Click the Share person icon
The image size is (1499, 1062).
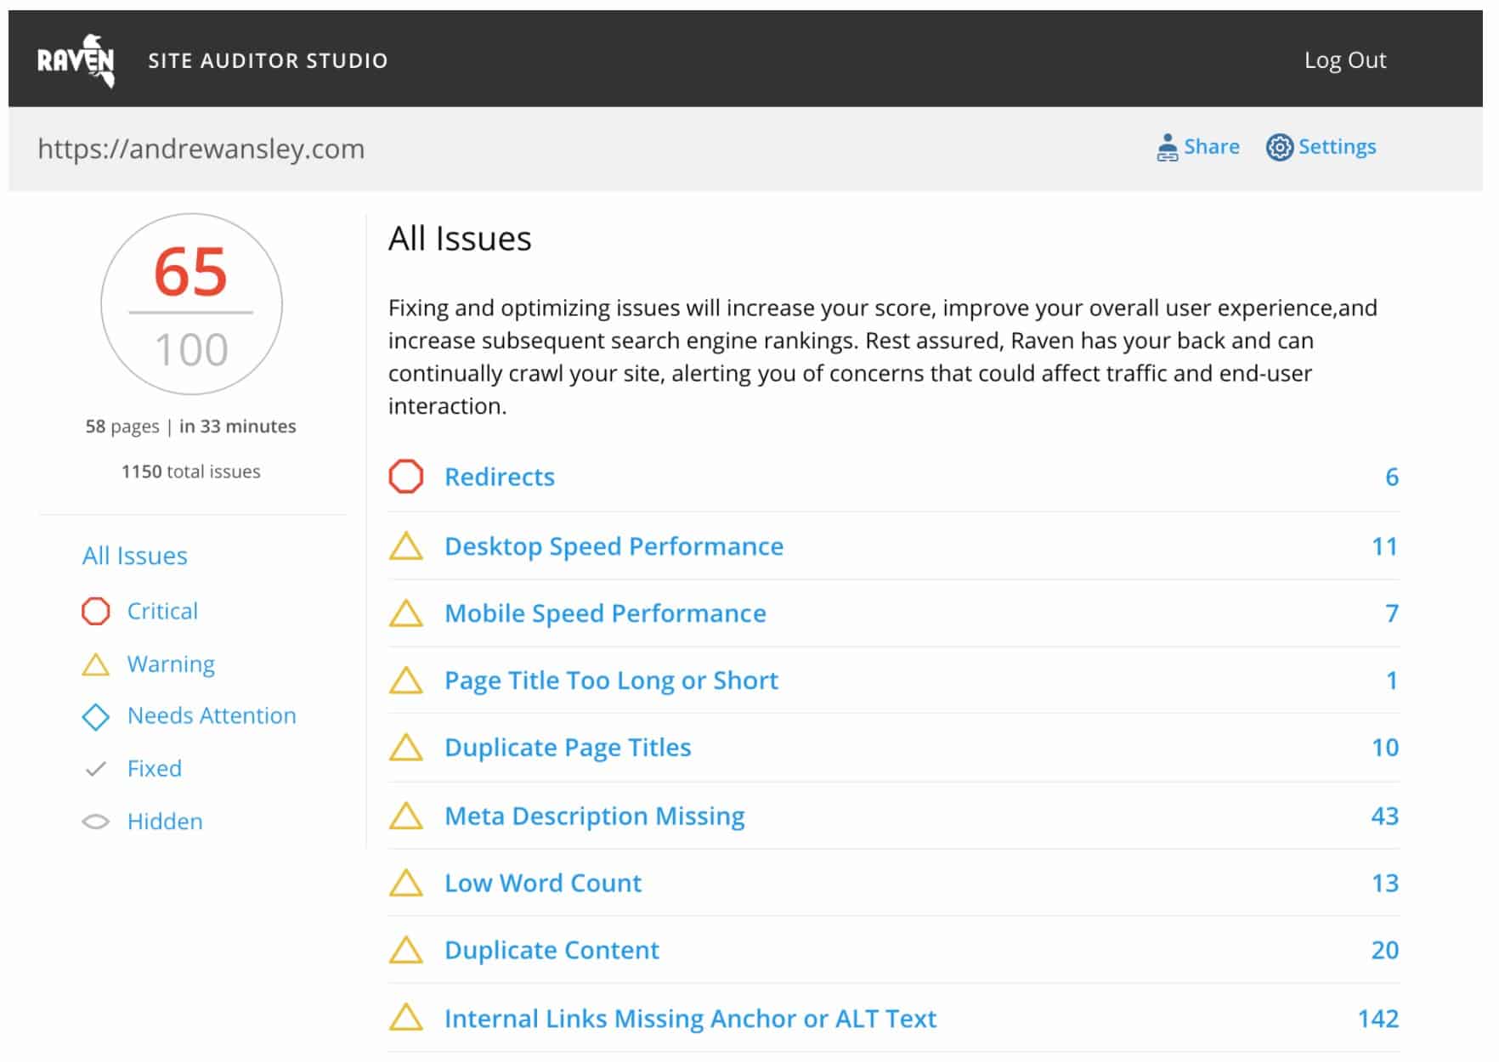coord(1168,148)
